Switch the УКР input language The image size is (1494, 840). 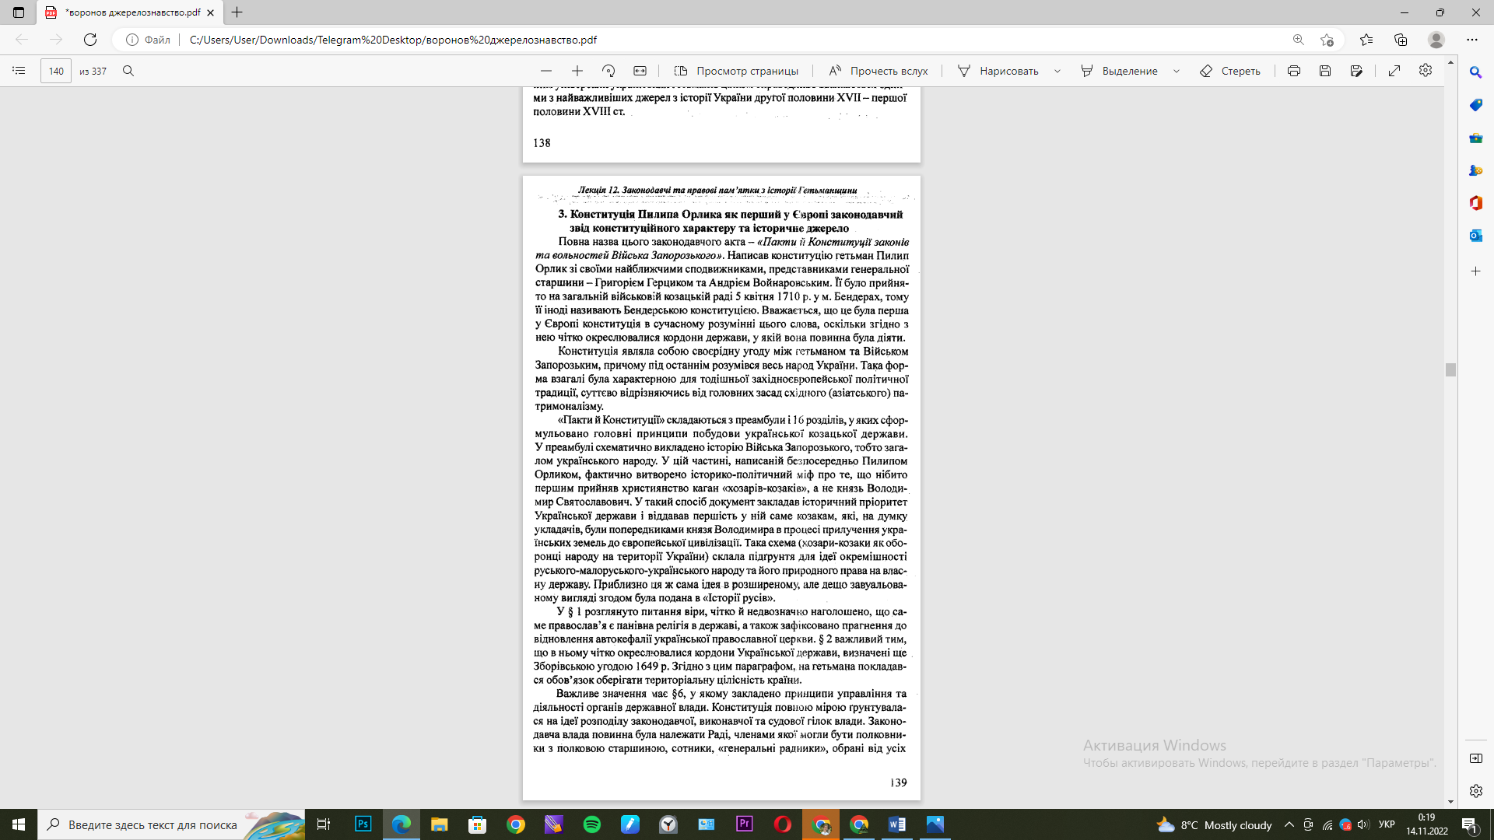(x=1387, y=824)
